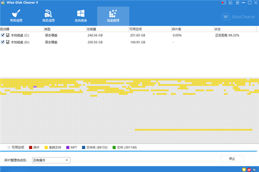Click the green 文件 legend swatch
This screenshot has height=172, width=259.
(x=114, y=147)
